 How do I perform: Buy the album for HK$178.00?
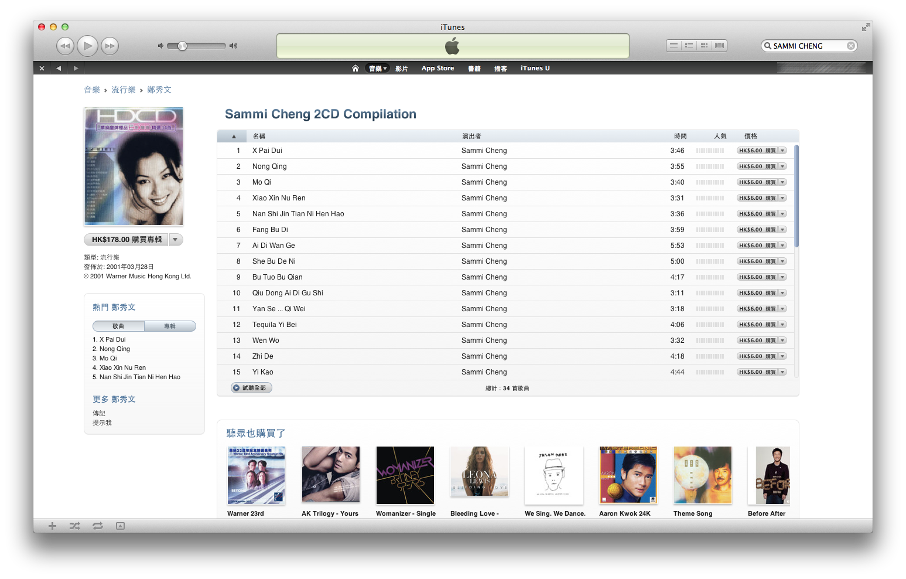[127, 240]
